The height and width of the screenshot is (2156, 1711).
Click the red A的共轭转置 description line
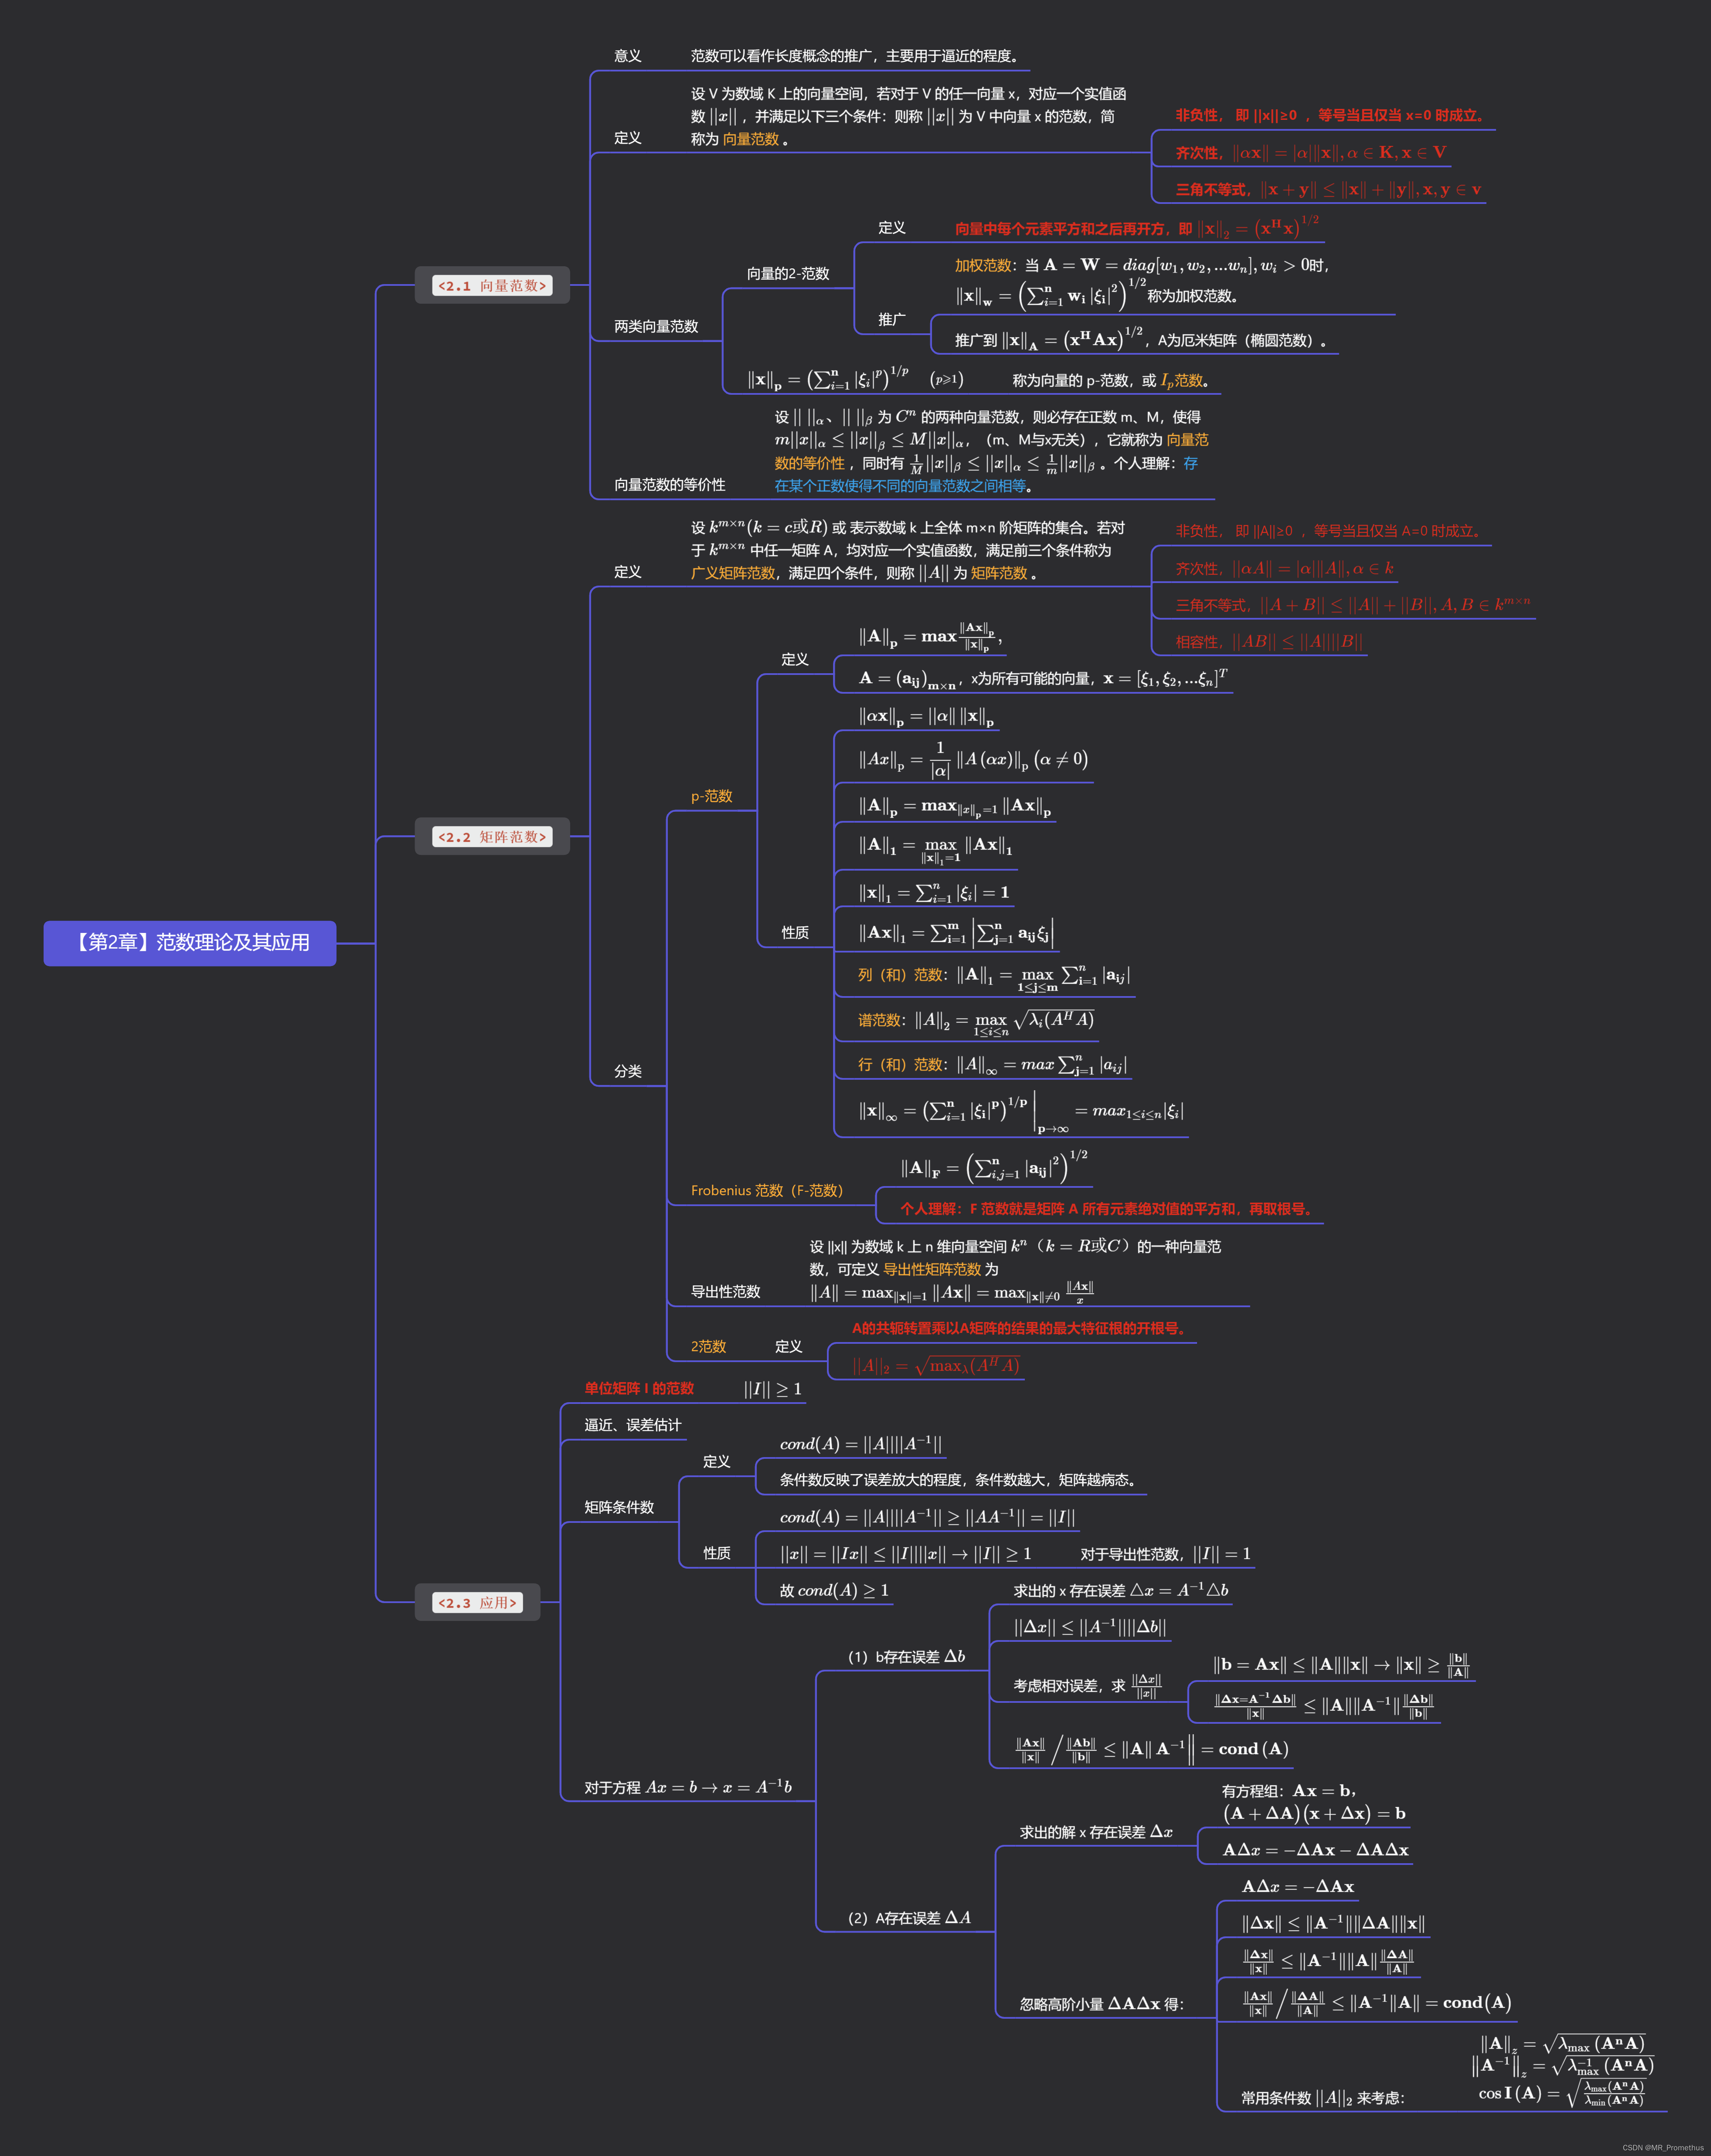1020,1329
